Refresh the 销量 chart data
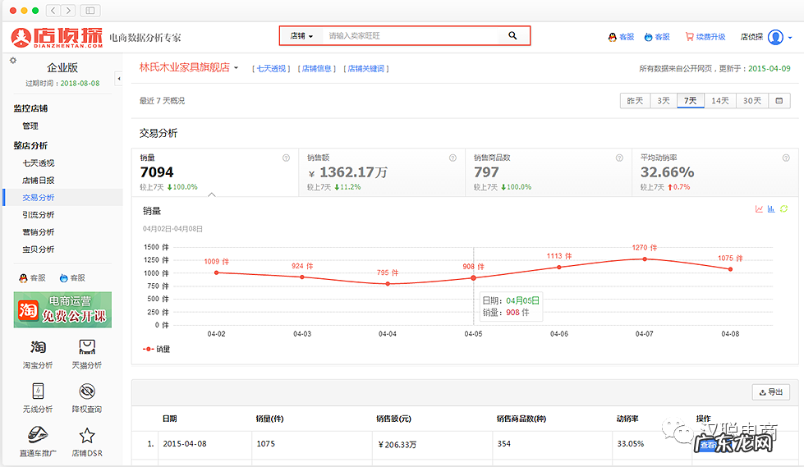Viewport: 804px width, 467px height. point(784,209)
